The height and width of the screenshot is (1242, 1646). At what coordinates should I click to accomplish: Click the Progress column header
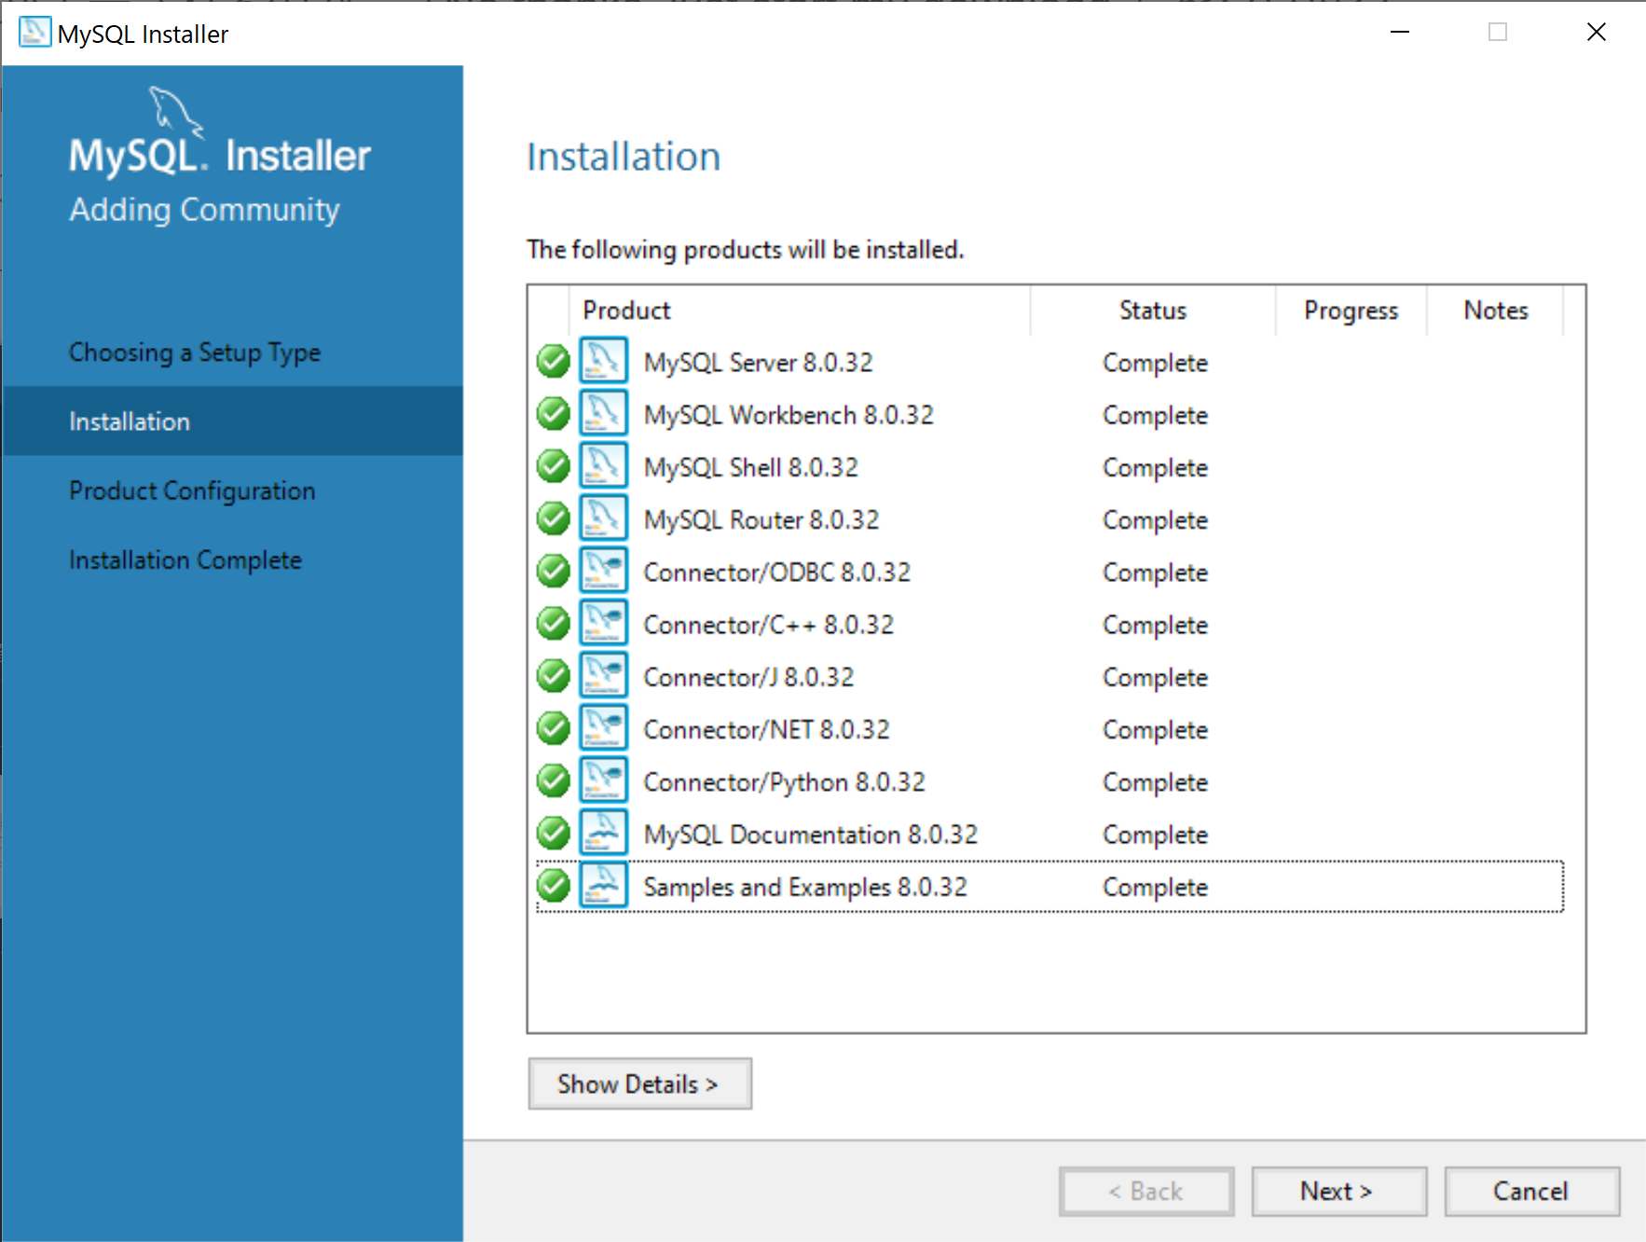coord(1351,310)
